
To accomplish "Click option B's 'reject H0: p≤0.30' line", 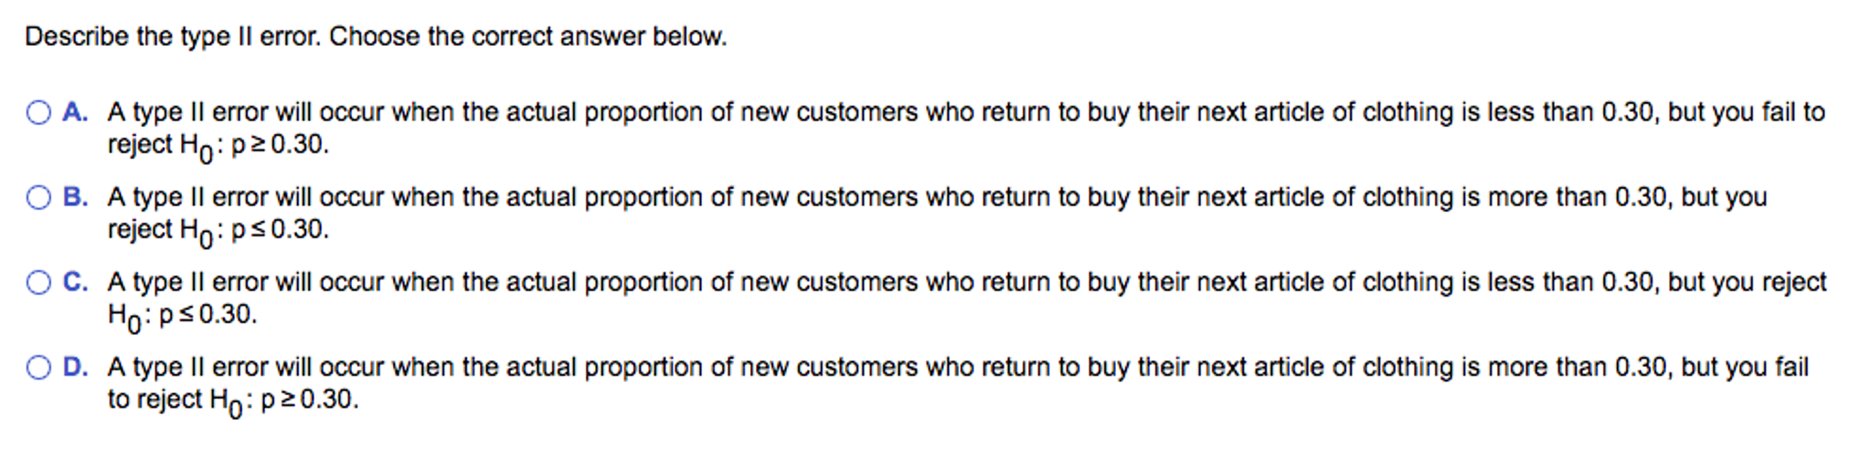I will pos(218,231).
